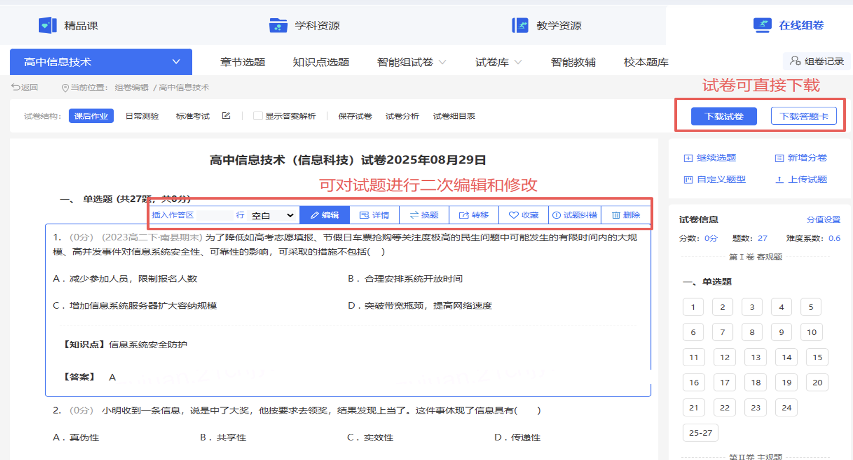Enable the 显示答案解析 checkbox
Viewport: 853px width, 460px height.
pyautogui.click(x=258, y=116)
